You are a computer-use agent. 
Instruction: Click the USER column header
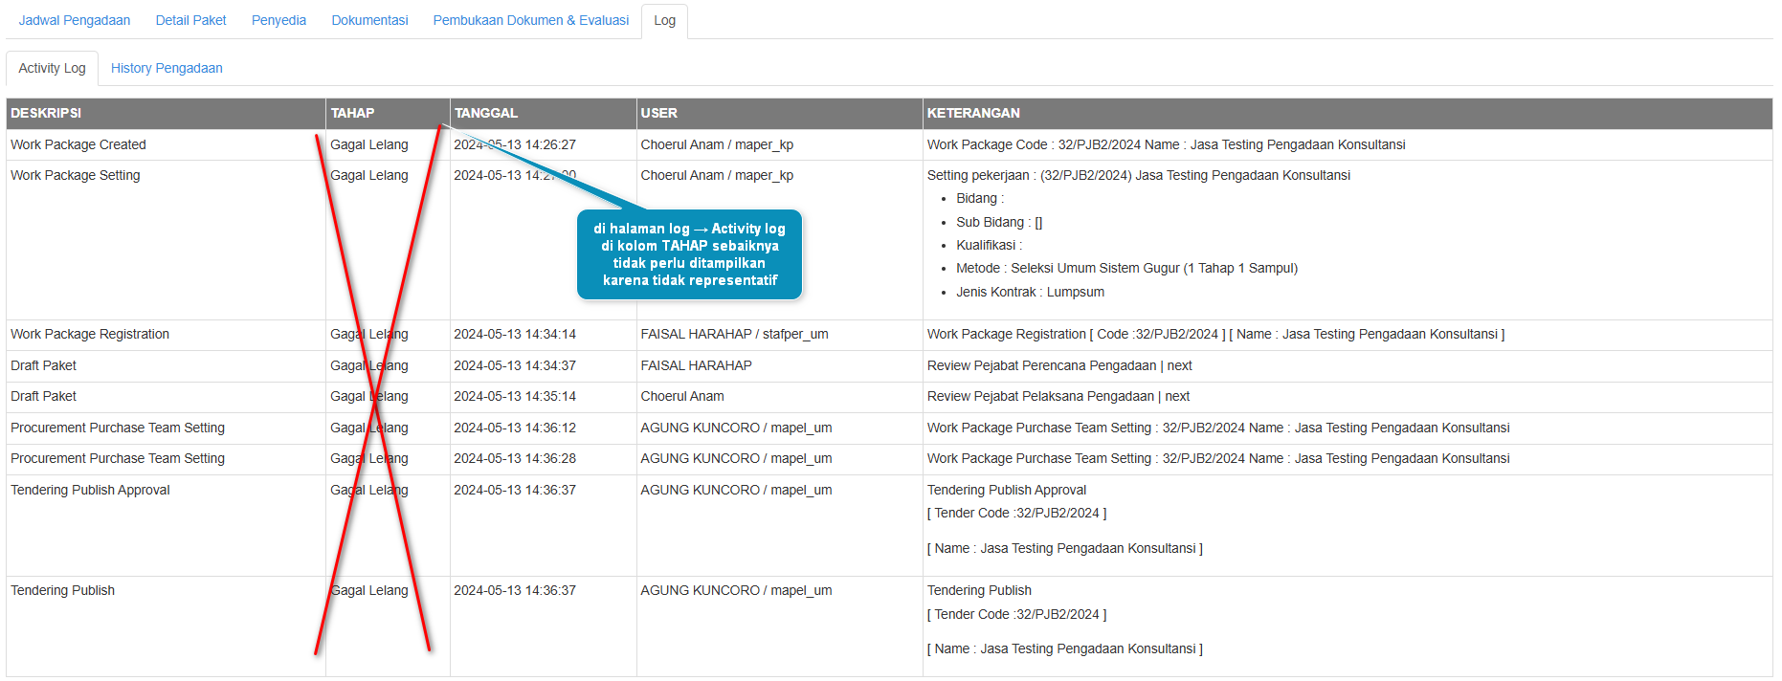click(658, 113)
